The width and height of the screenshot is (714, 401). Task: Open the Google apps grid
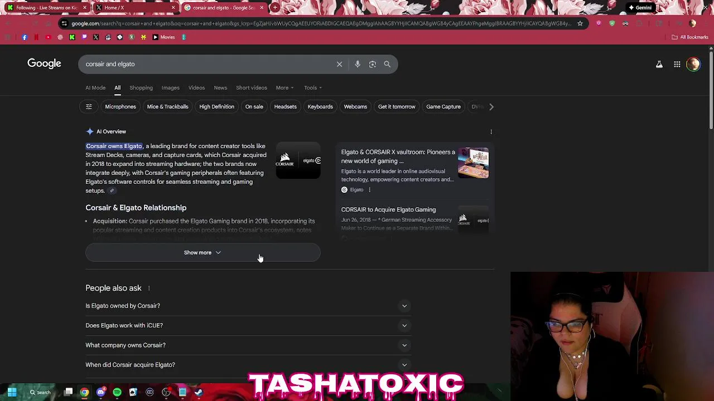[x=677, y=64]
